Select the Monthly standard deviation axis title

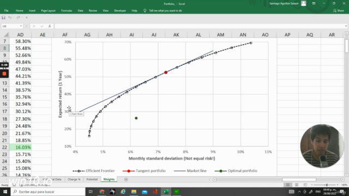click(x=172, y=158)
